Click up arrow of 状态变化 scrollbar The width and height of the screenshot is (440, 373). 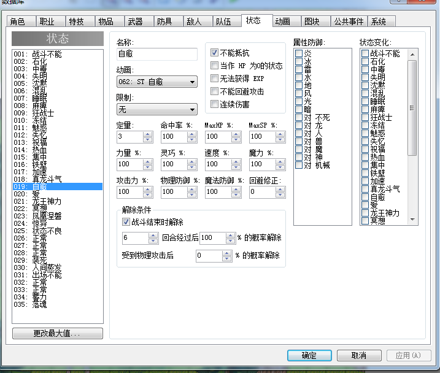click(412, 54)
